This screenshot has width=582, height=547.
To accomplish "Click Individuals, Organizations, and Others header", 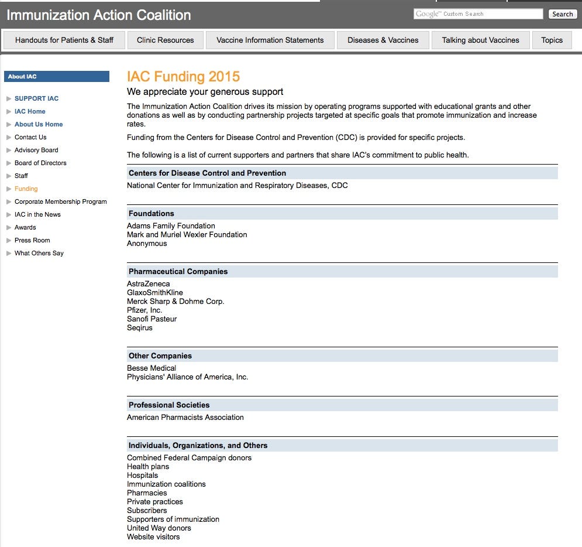I will point(342,446).
